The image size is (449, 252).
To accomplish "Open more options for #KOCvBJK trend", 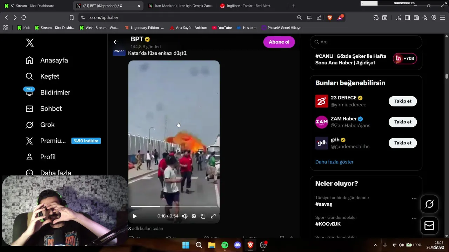I will click(414, 218).
